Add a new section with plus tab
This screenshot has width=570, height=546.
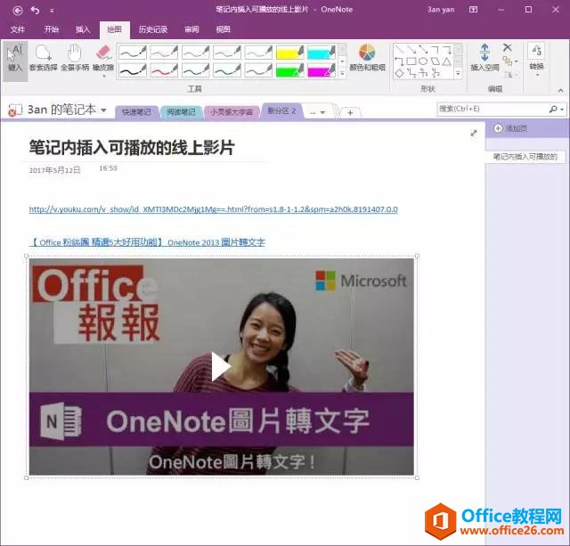(350, 113)
